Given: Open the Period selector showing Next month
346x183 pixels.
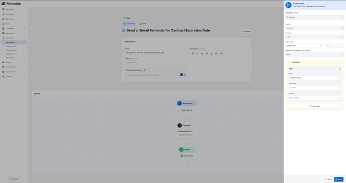Looking at the screenshot, I should tap(314, 98).
